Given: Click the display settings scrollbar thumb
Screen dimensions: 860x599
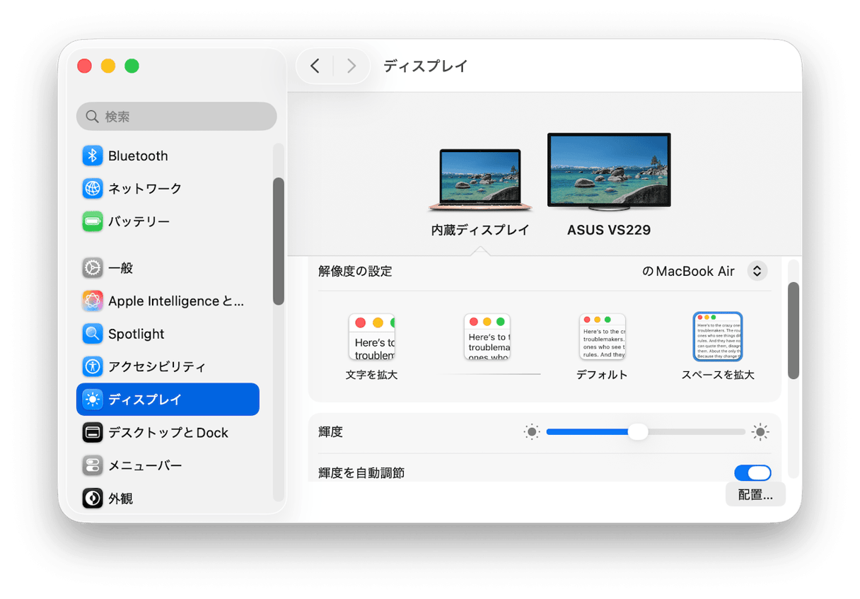Looking at the screenshot, I should pos(794,330).
